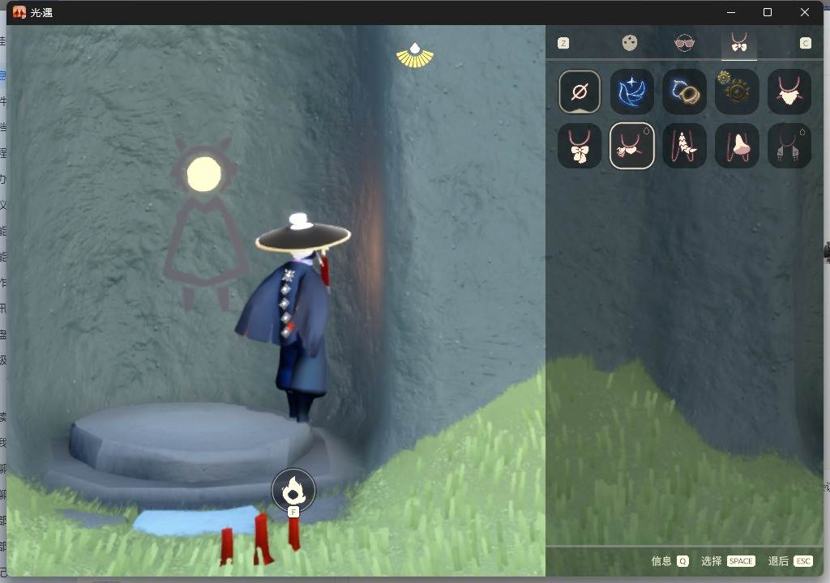This screenshot has width=830, height=583.
Task: Select the empty no-accessory slot
Action: 579,92
